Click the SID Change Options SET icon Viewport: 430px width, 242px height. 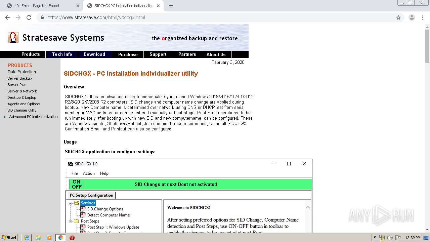[83, 209]
